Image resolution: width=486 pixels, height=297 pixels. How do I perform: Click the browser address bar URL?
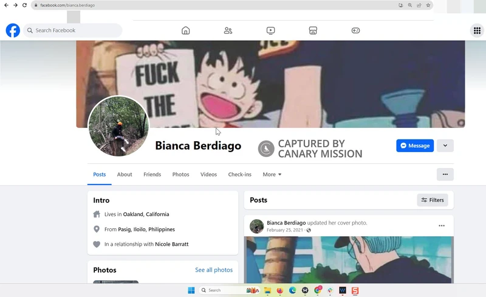67,5
